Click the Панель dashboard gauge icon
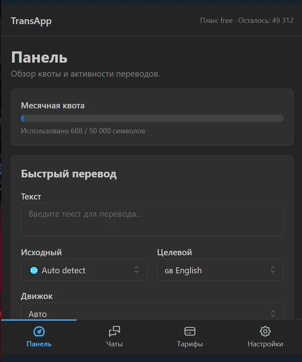The image size is (302, 362). click(39, 331)
